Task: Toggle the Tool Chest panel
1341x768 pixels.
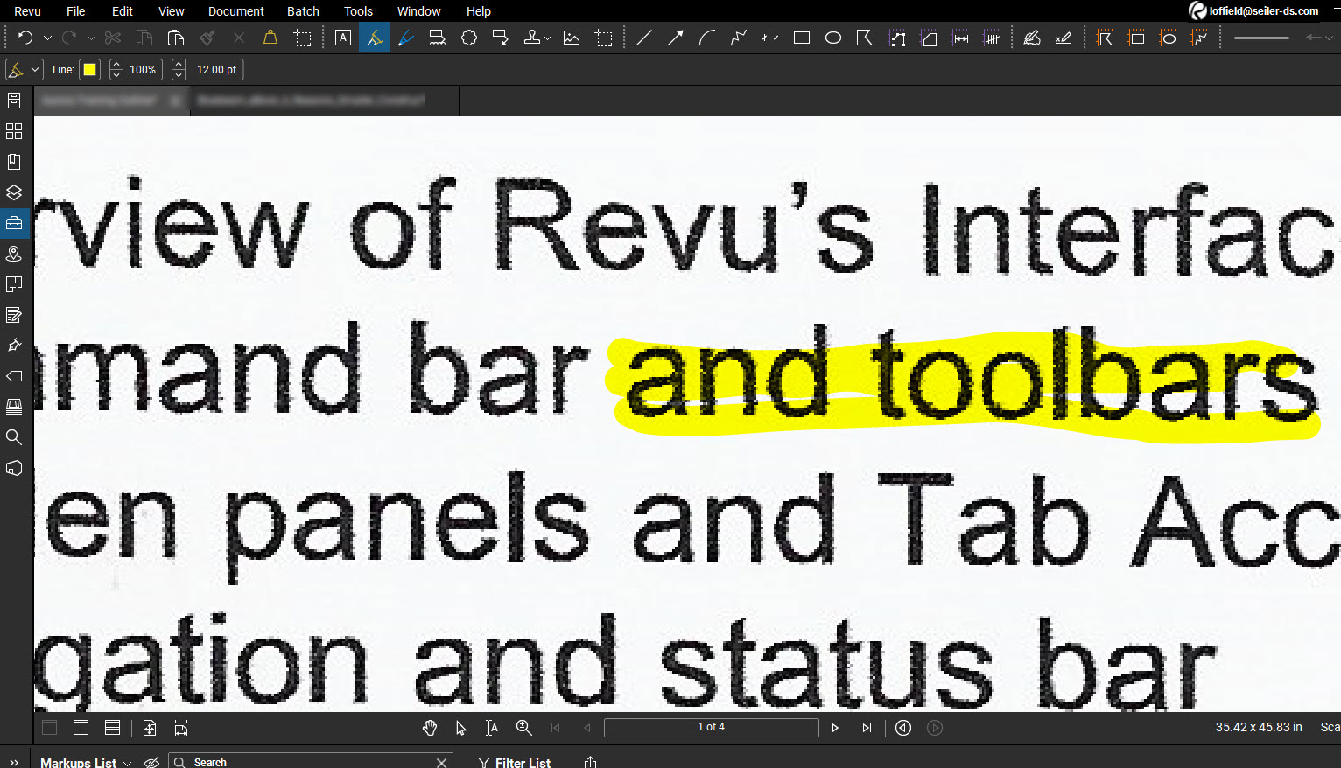Action: (14, 223)
